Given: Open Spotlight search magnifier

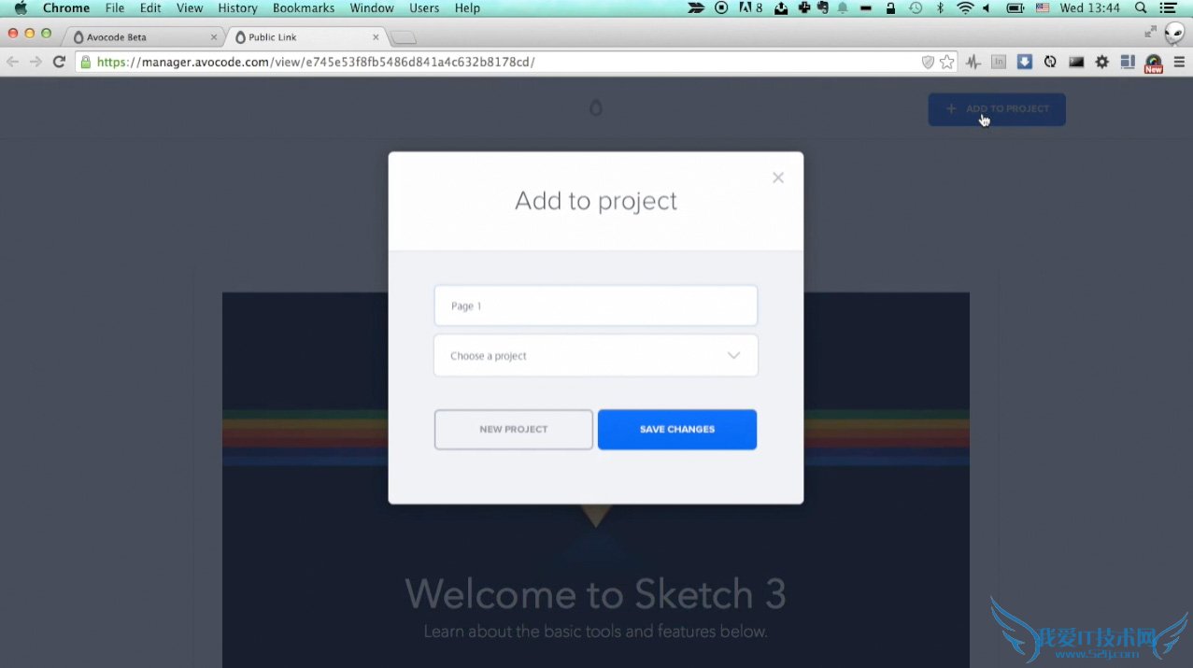Looking at the screenshot, I should pos(1141,8).
